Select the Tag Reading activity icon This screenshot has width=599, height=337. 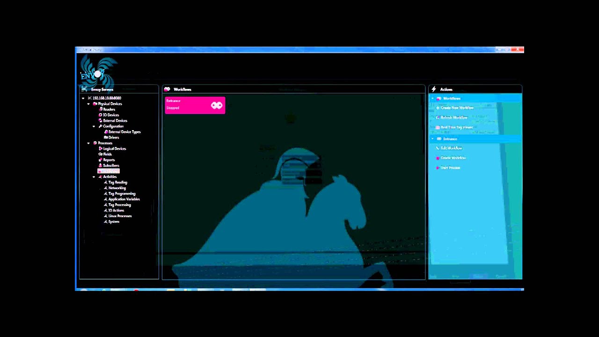point(106,183)
